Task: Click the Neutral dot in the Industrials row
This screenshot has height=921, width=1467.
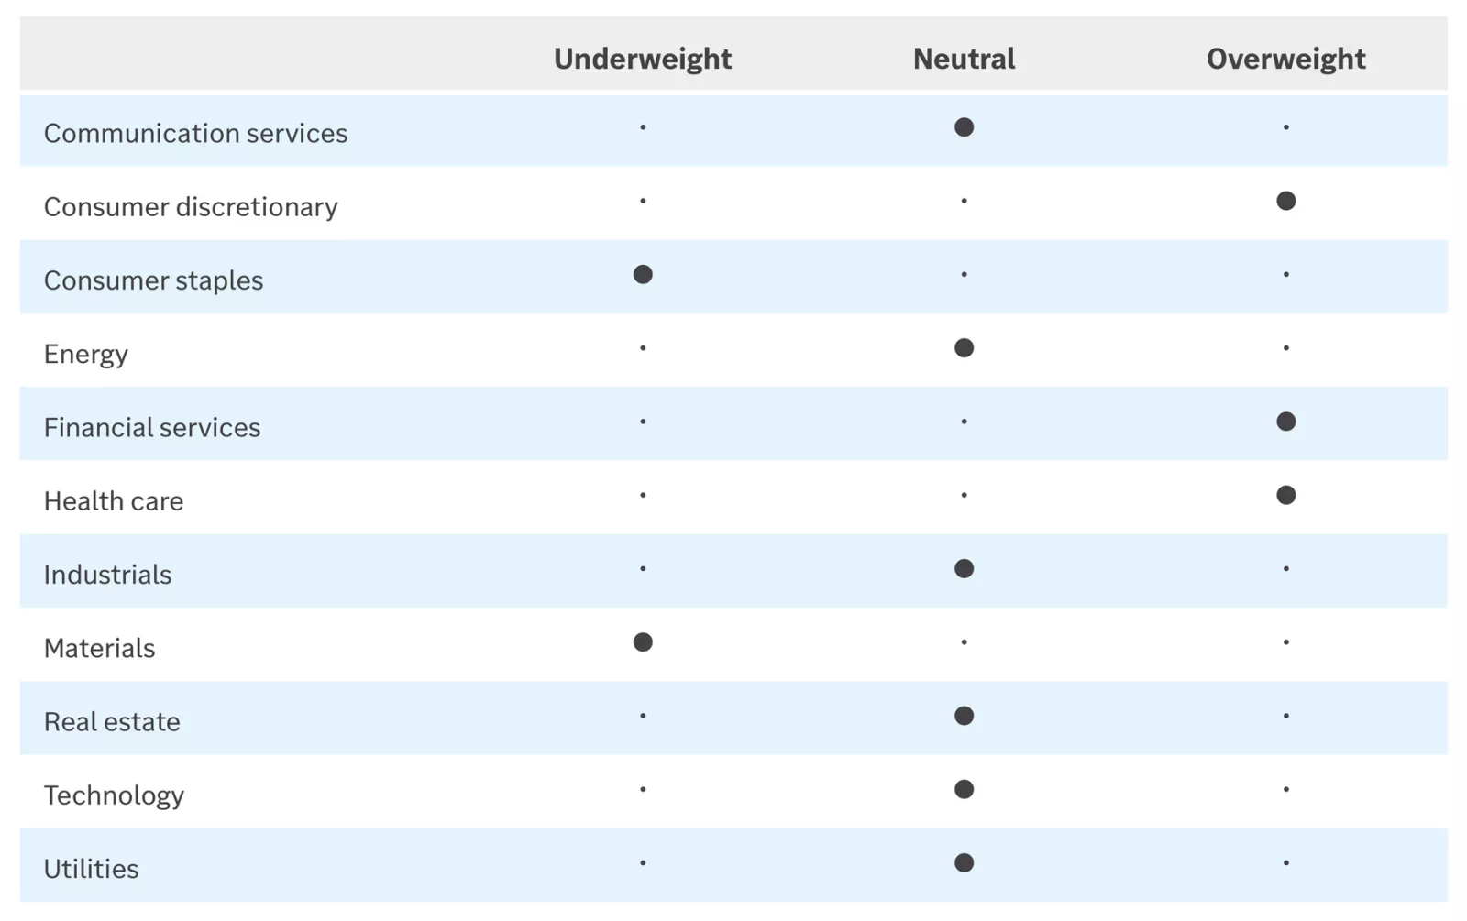Action: click(964, 569)
